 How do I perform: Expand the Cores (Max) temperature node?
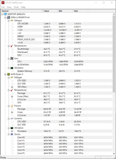tap(12, 96)
